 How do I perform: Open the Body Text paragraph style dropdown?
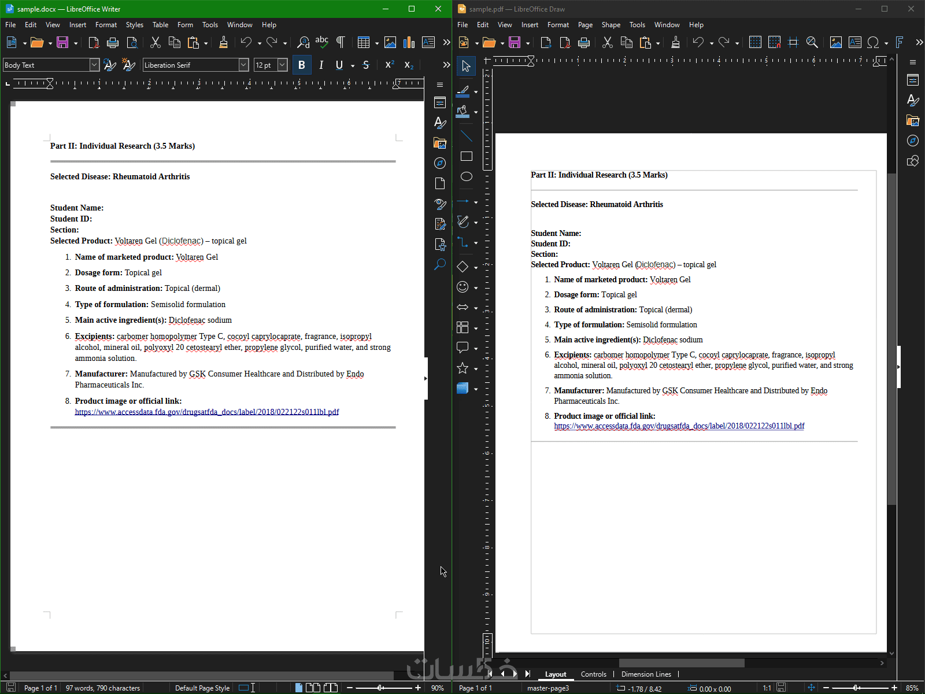pos(94,65)
